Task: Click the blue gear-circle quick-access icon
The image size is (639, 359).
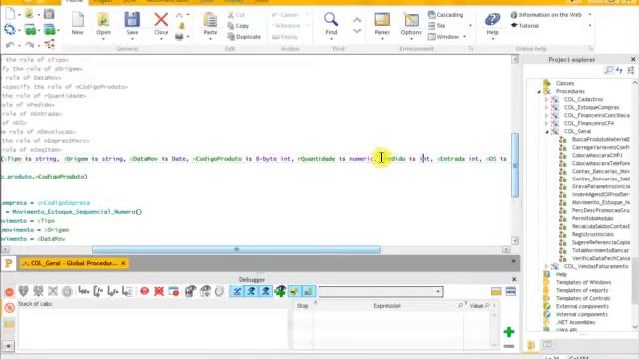Action: point(9,29)
